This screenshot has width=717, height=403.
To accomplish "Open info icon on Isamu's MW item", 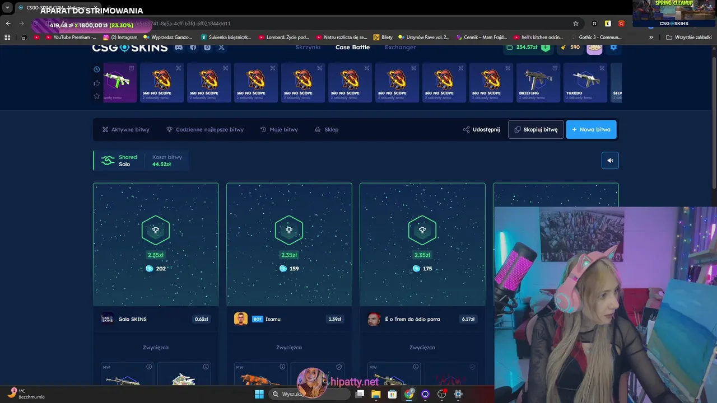I will 282,367.
